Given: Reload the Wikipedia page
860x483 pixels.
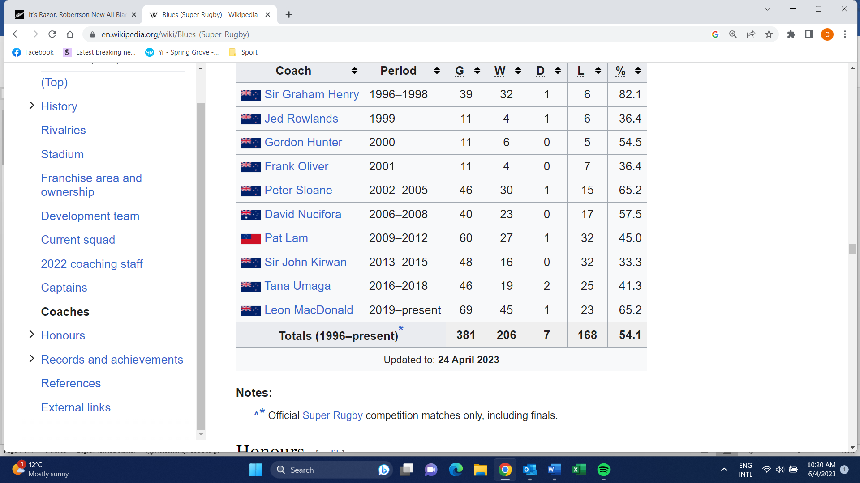Looking at the screenshot, I should point(52,34).
